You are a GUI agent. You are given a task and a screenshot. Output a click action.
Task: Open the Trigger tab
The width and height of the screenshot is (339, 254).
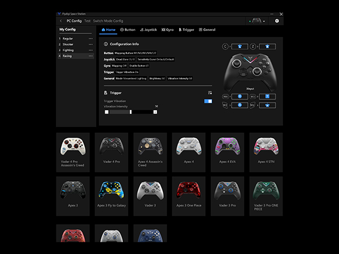(x=186, y=30)
